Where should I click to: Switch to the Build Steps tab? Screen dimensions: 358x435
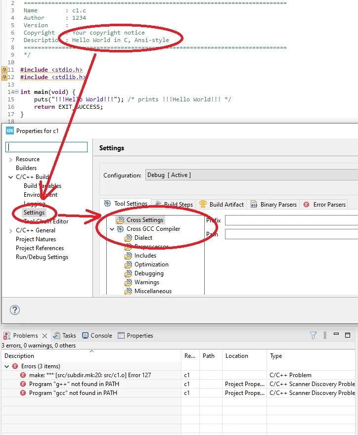point(174,205)
